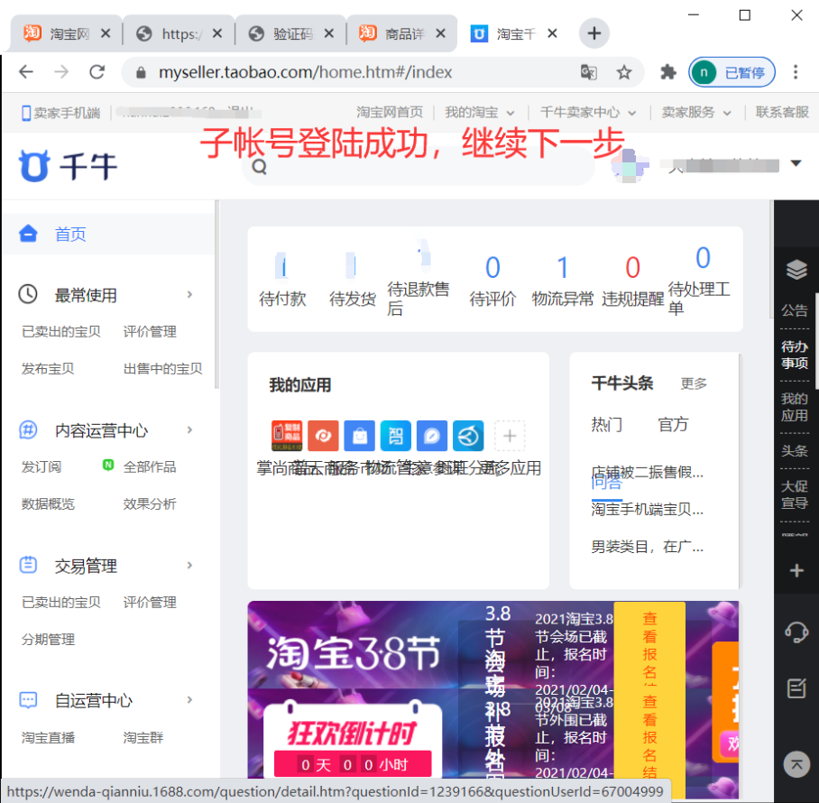Open the blue shopping bag app icon

(360, 436)
